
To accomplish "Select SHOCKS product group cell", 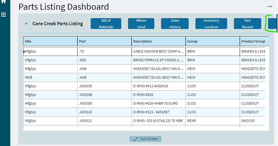I will click(253, 121).
